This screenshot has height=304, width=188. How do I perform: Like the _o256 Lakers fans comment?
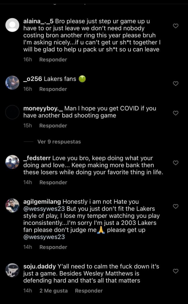point(176,84)
